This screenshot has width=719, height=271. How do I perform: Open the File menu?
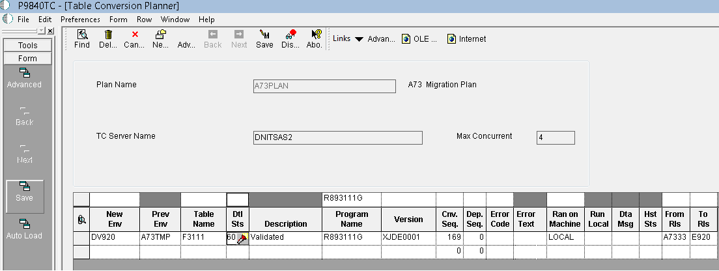[23, 20]
